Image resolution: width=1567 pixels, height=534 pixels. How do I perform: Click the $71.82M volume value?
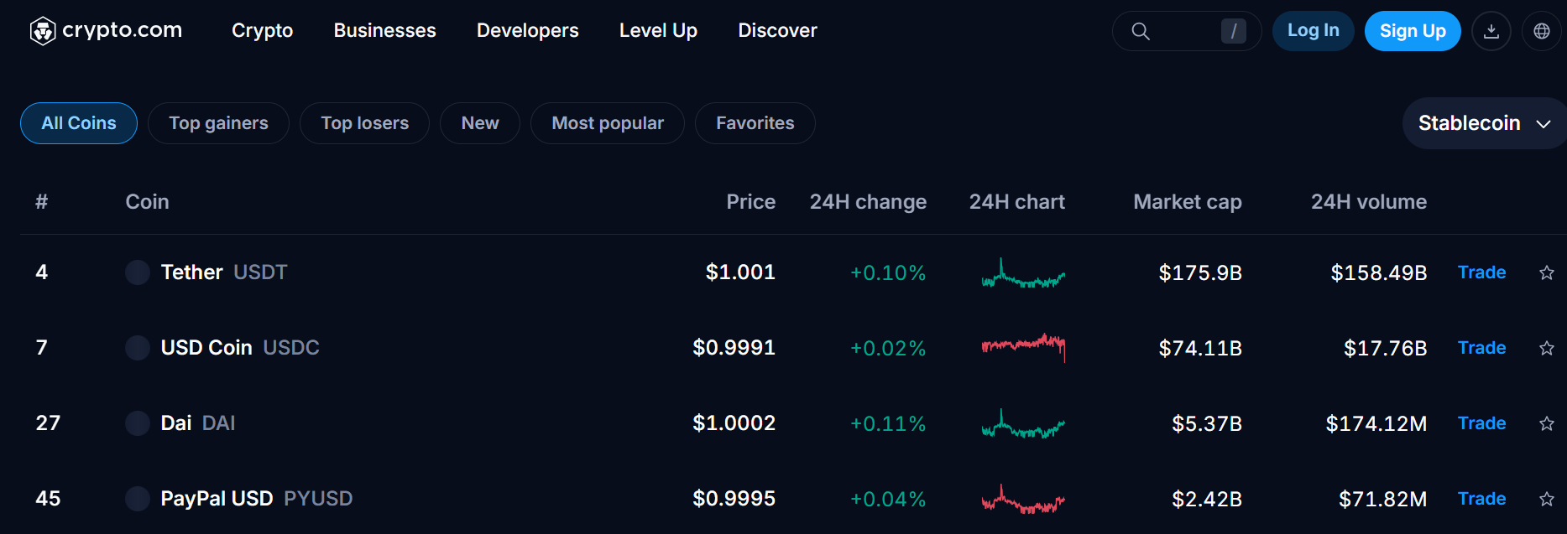click(x=1383, y=500)
